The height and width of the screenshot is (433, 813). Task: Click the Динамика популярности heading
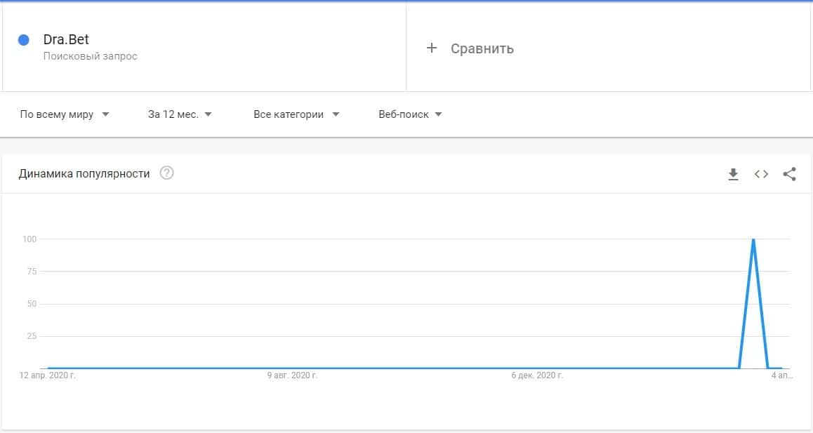pyautogui.click(x=84, y=173)
